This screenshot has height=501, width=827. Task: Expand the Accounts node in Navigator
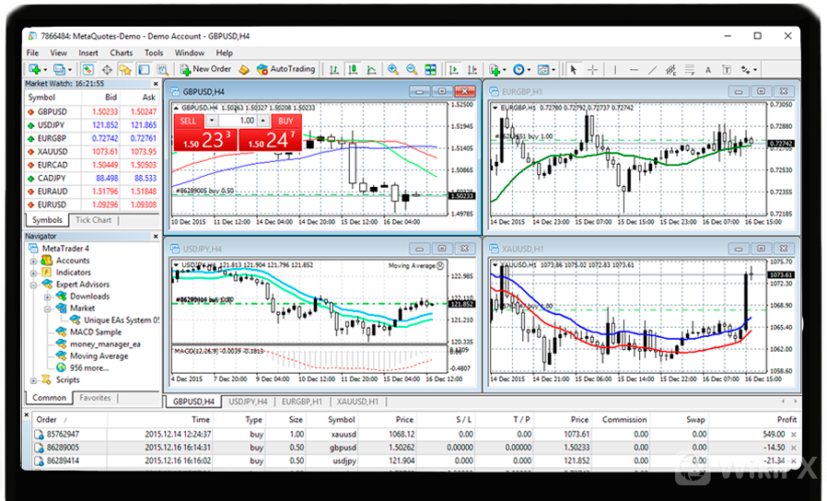(34, 261)
